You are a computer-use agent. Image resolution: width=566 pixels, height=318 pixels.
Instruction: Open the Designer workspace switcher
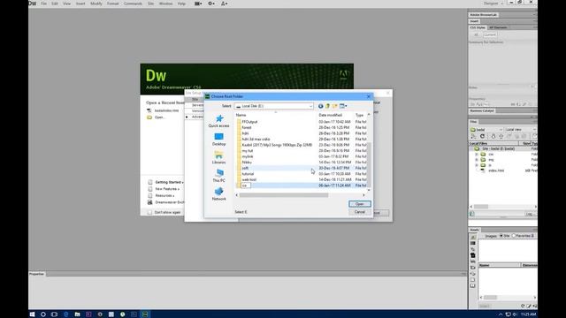(493, 4)
